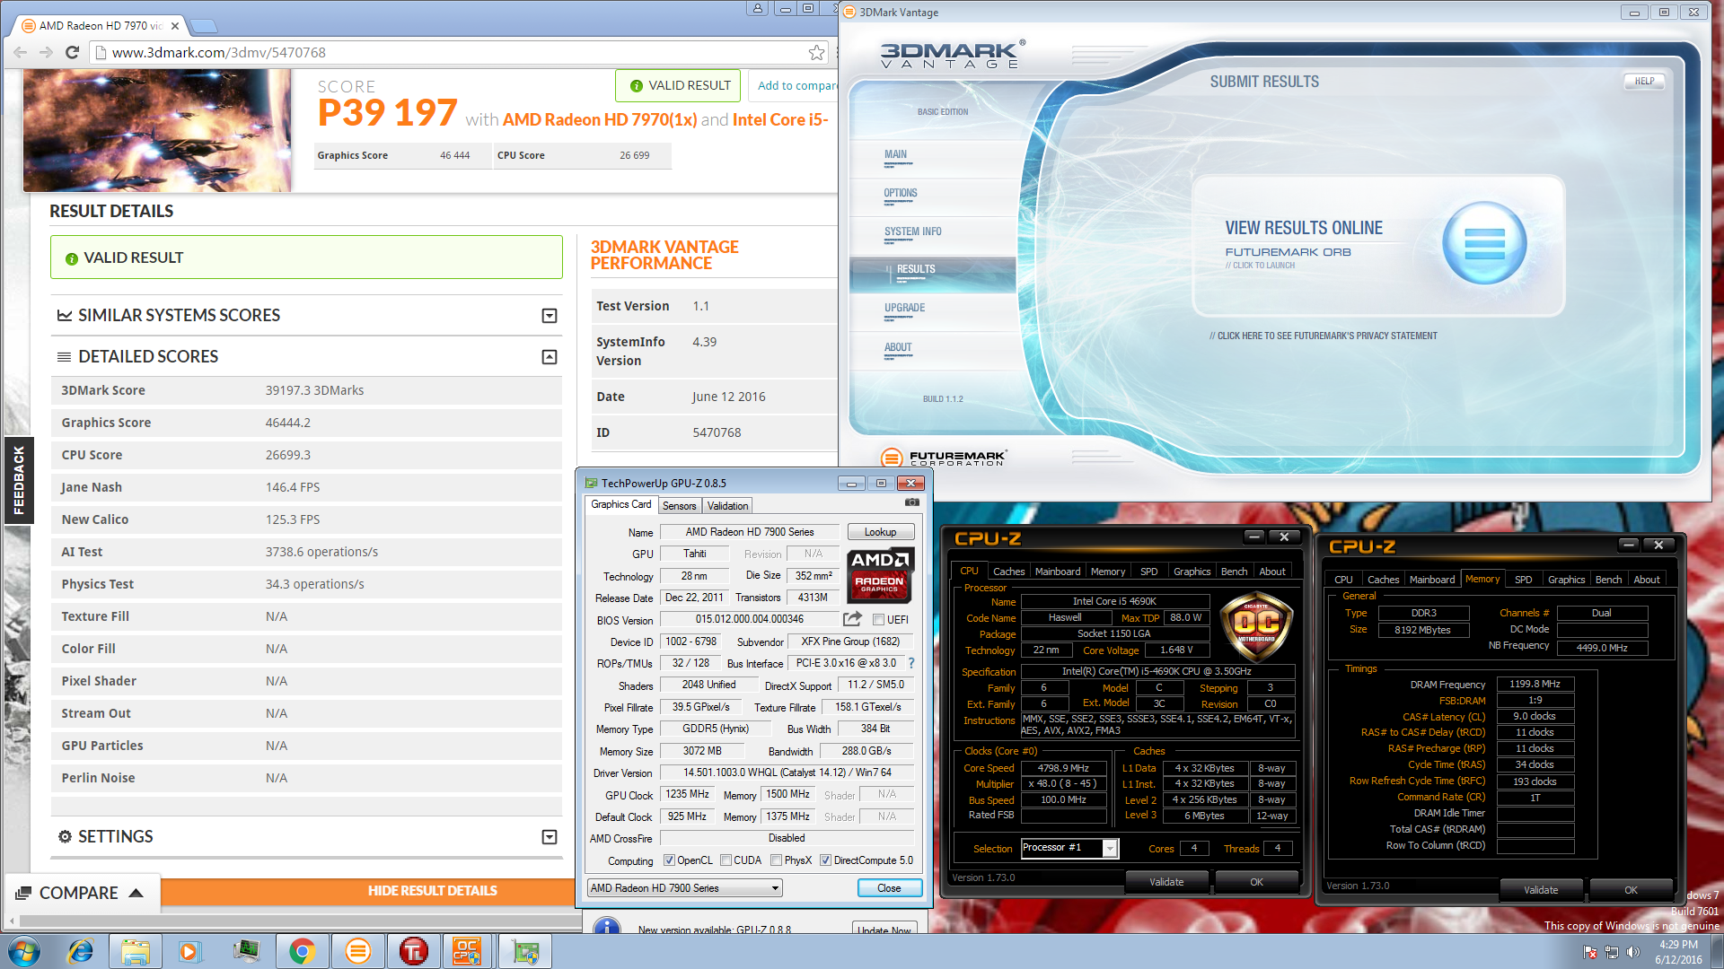Click the Chrome reload page icon

click(x=73, y=52)
